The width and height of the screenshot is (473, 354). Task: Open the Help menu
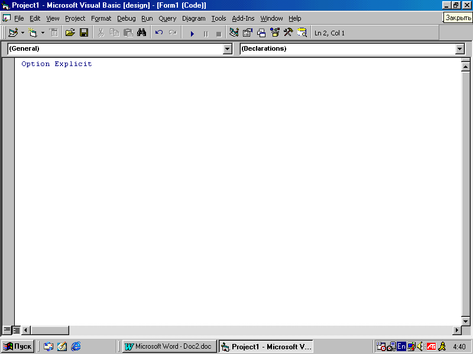click(x=294, y=18)
